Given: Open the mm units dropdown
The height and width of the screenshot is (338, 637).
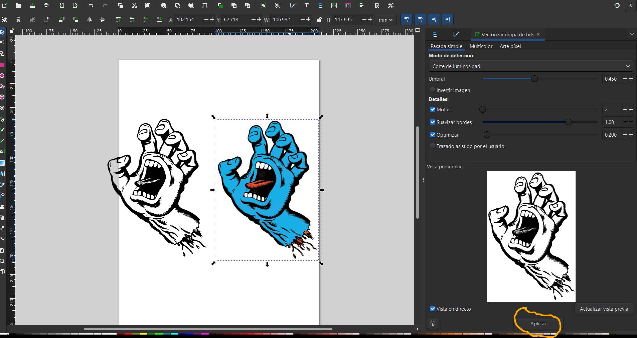Looking at the screenshot, I should 385,20.
